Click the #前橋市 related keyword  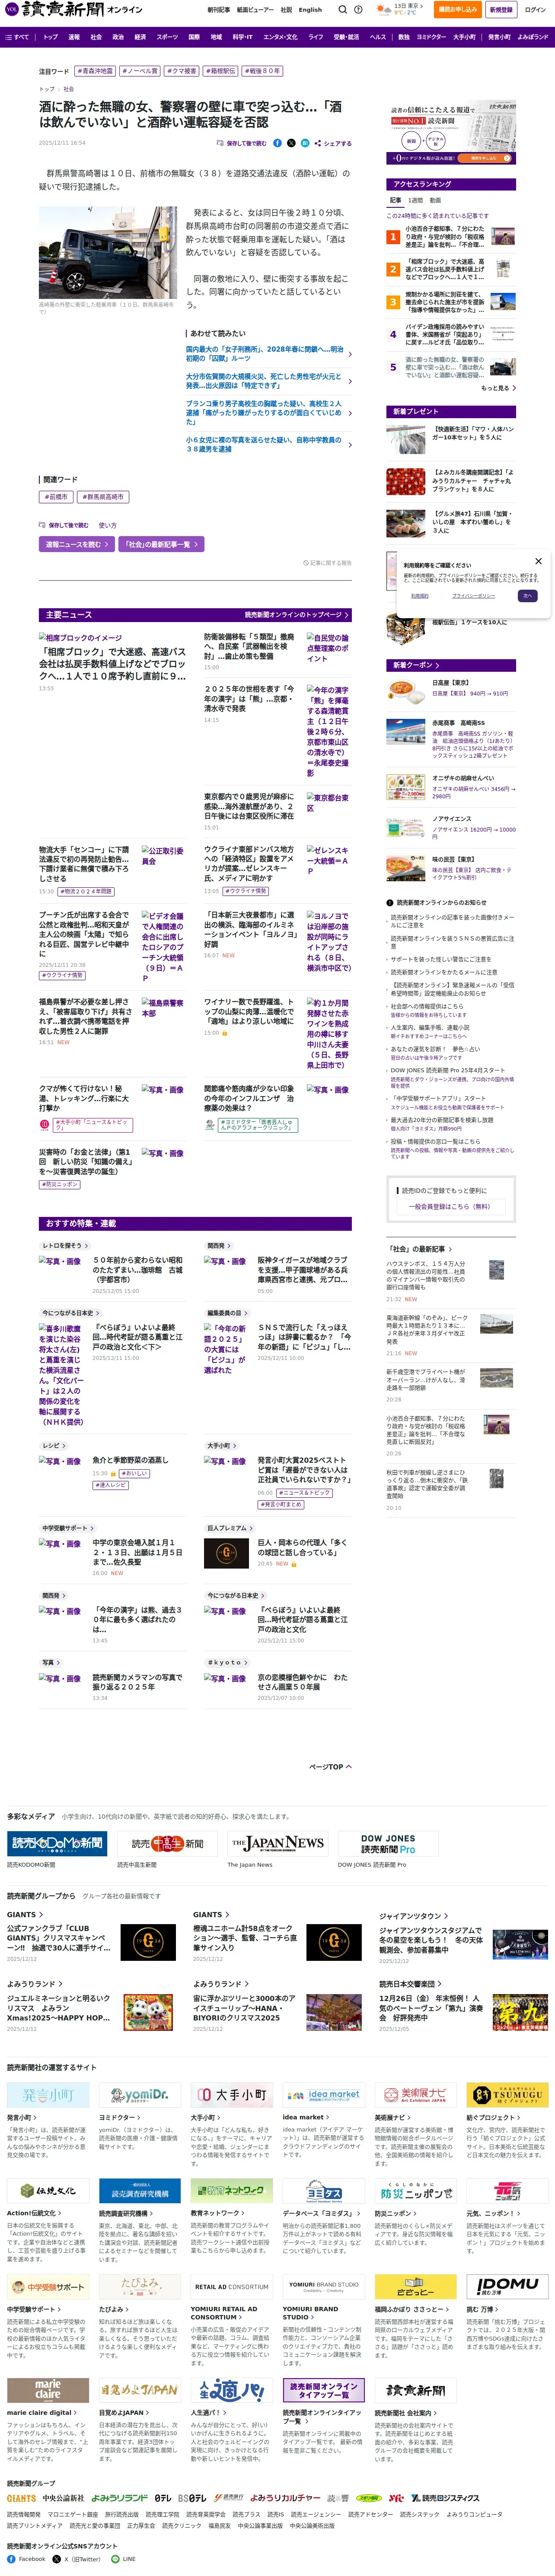57,496
